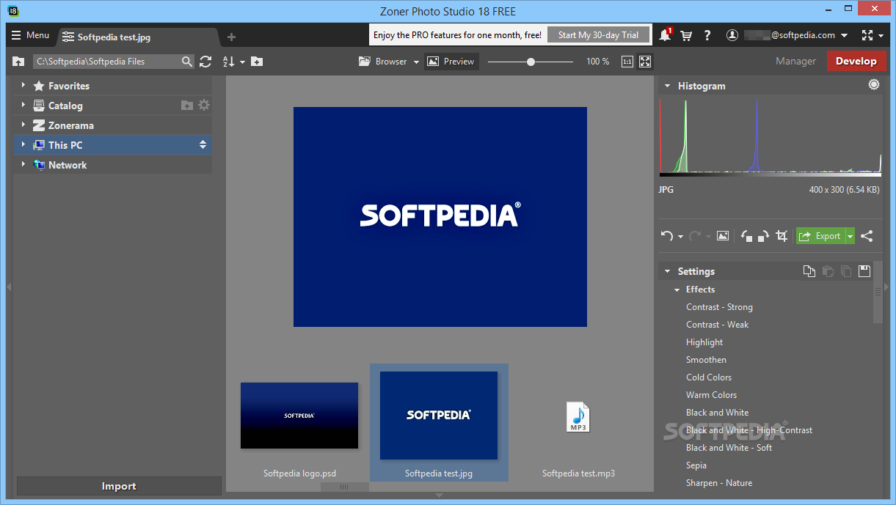Save settings preset floppy icon

[864, 271]
